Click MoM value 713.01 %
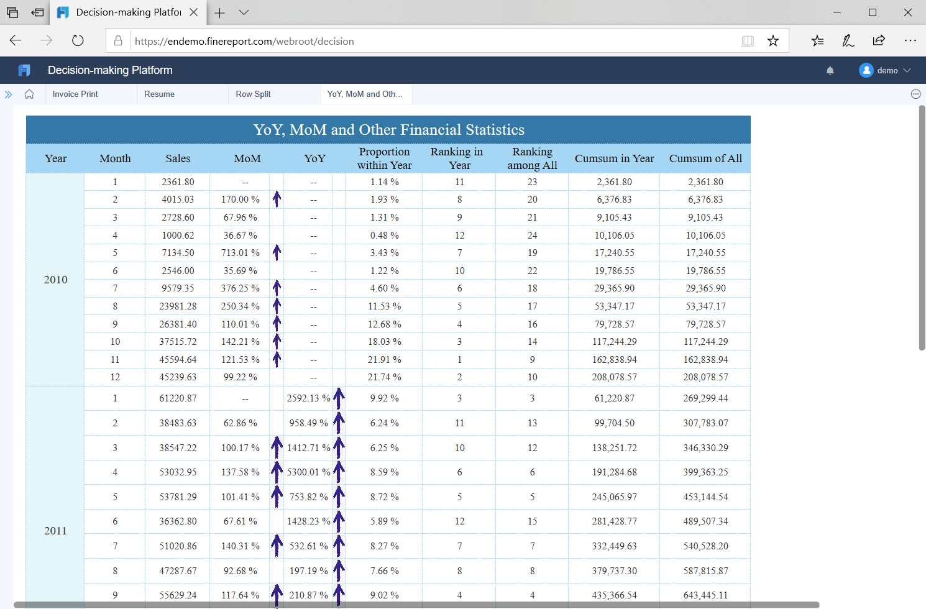This screenshot has height=609, width=926. click(x=241, y=253)
